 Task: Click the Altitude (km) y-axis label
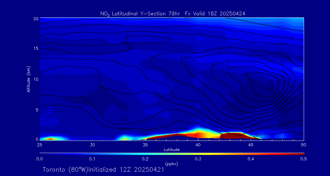click(x=29, y=79)
